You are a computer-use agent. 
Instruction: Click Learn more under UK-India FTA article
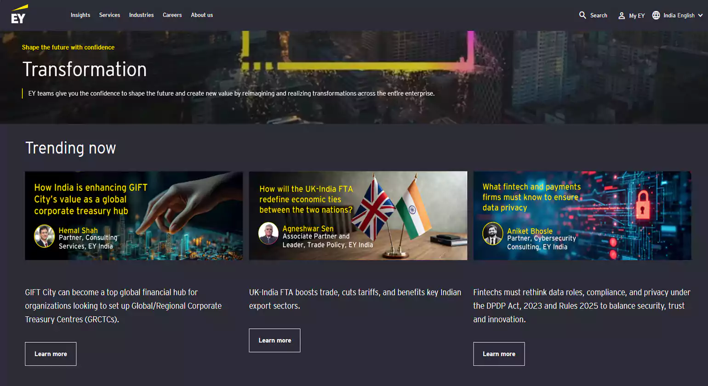coord(274,341)
